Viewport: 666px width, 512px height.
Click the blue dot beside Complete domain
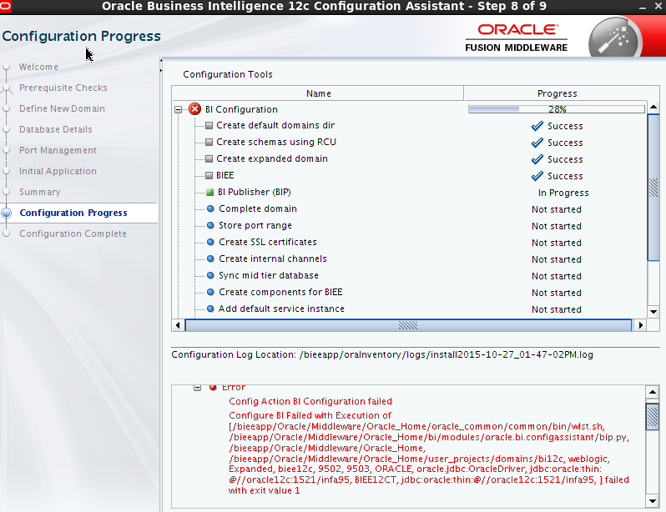tap(210, 208)
